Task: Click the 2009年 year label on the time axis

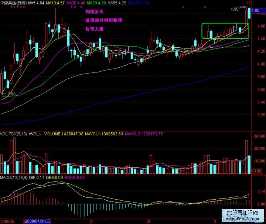Action: pos(8,221)
